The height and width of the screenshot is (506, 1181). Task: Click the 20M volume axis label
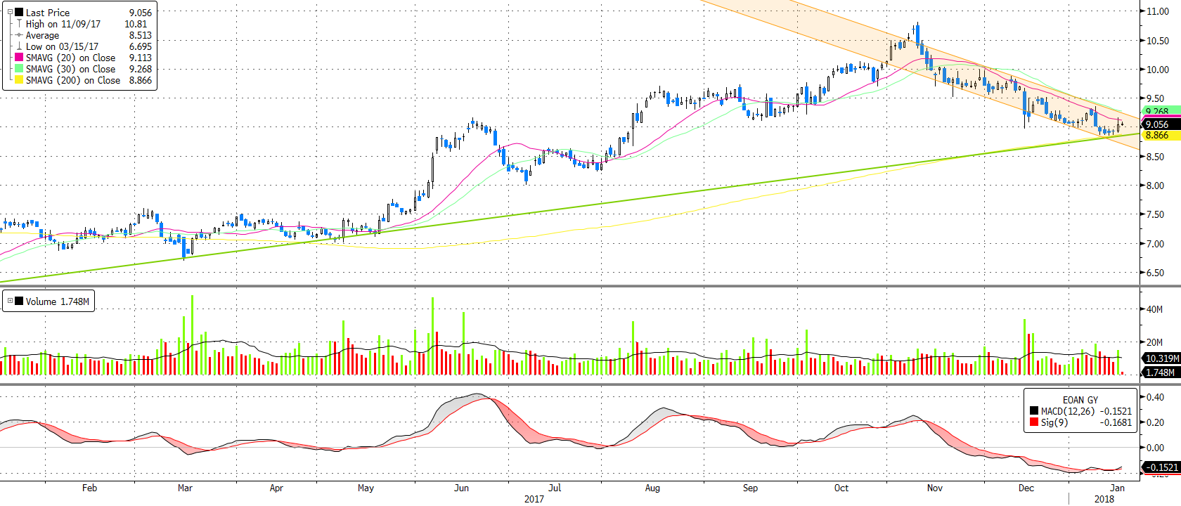1155,342
